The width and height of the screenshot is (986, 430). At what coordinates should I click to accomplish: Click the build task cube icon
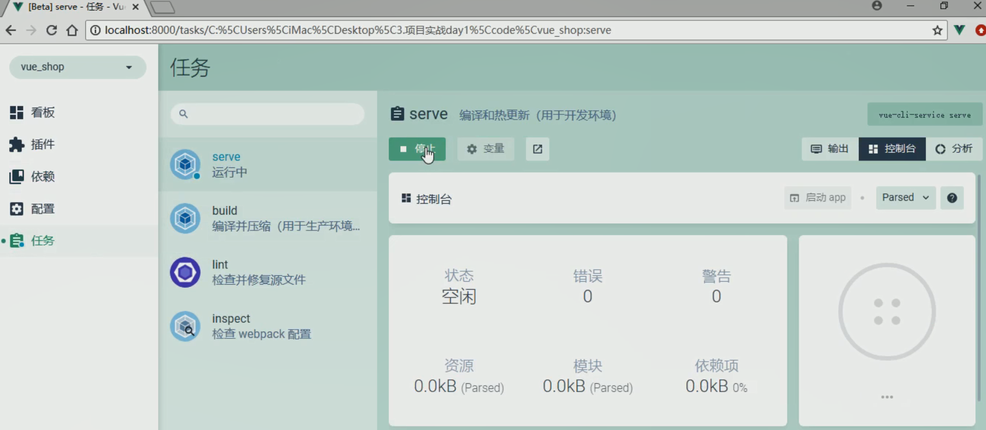(185, 218)
